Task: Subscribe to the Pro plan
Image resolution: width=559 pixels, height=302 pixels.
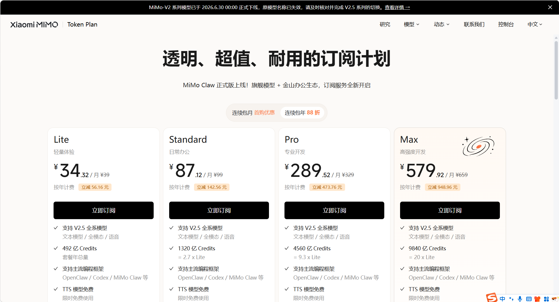Action: coord(334,210)
